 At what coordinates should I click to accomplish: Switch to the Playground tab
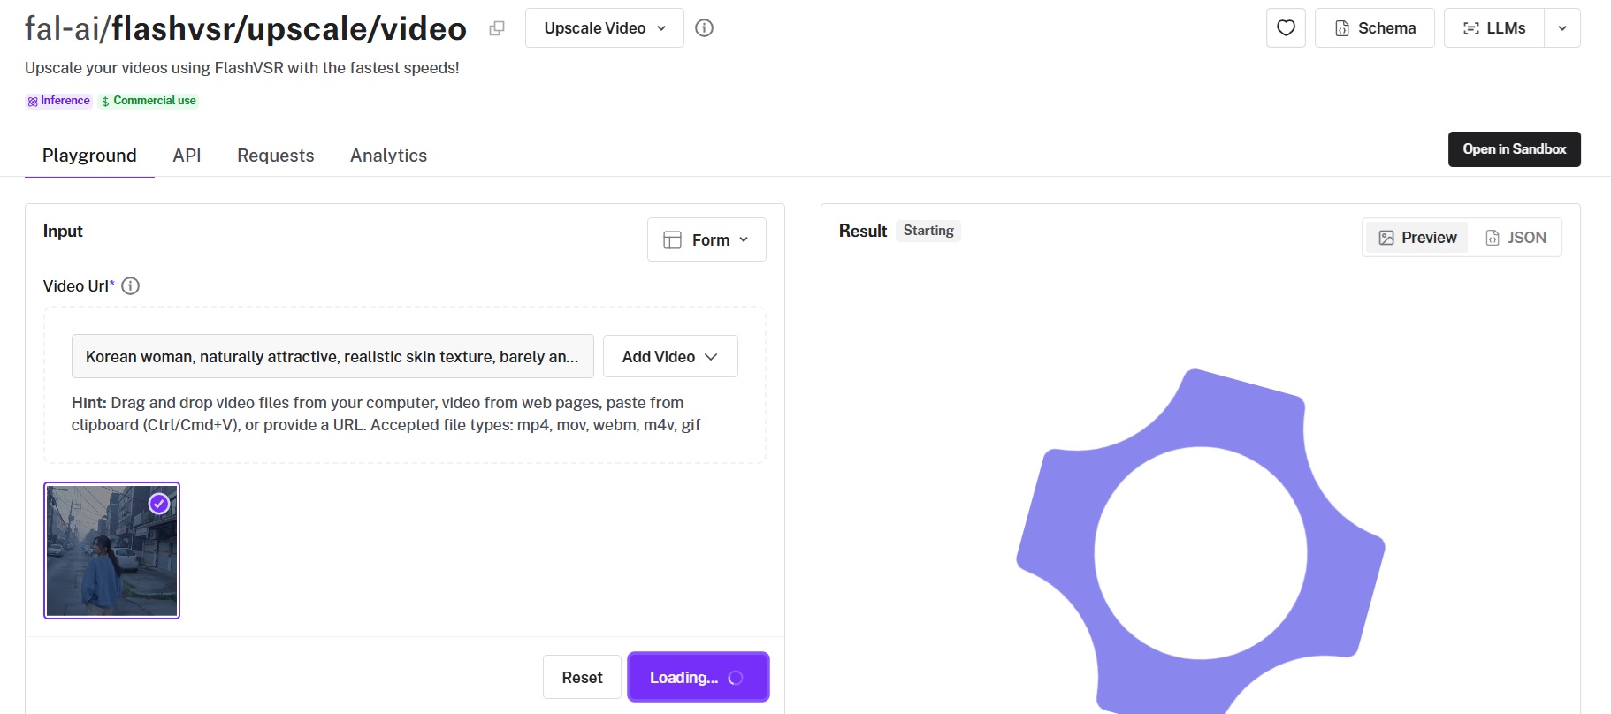point(89,156)
